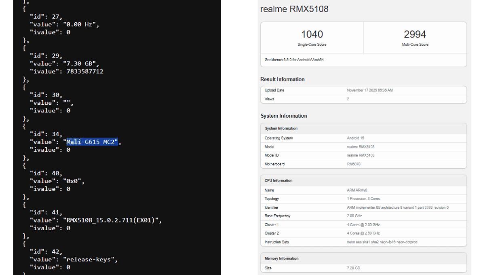Click the "Cluster 1" row label
The height and width of the screenshot is (275, 485).
pos(272,225)
